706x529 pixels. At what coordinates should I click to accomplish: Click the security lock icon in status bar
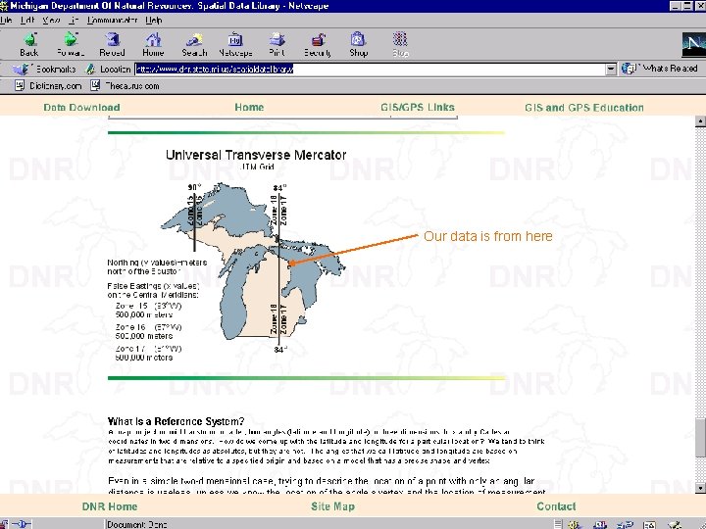(3, 524)
